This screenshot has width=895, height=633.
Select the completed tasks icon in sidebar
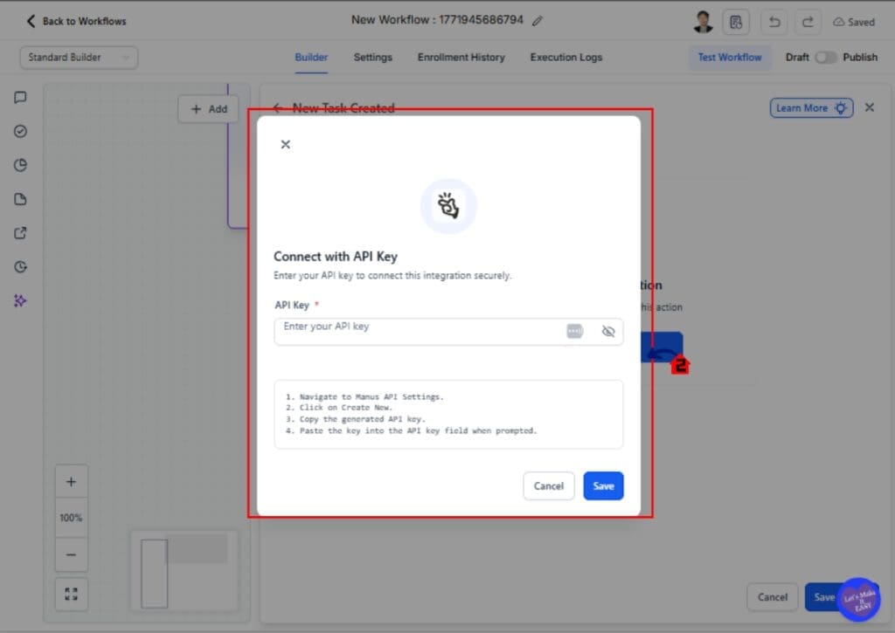tap(20, 131)
